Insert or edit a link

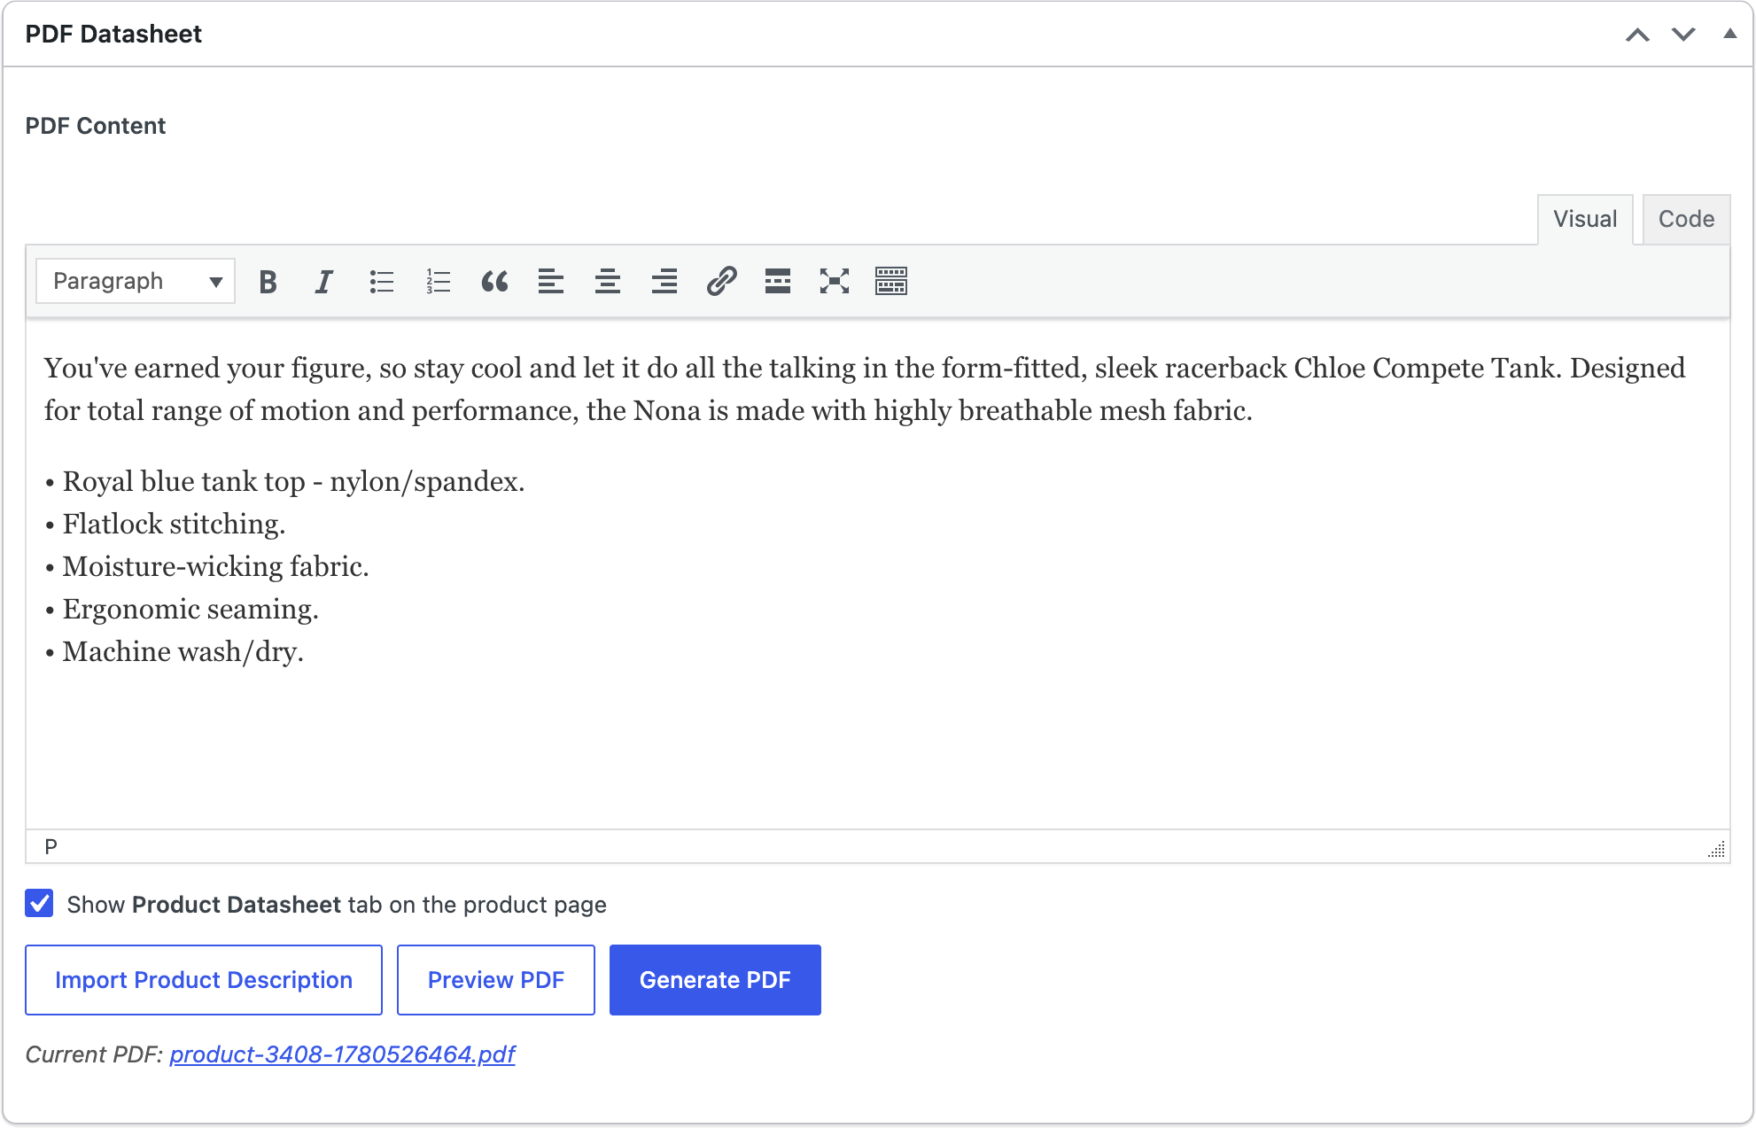pos(721,282)
